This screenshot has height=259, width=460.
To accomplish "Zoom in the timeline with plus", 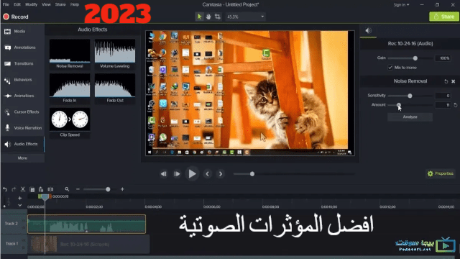I will tap(122, 189).
